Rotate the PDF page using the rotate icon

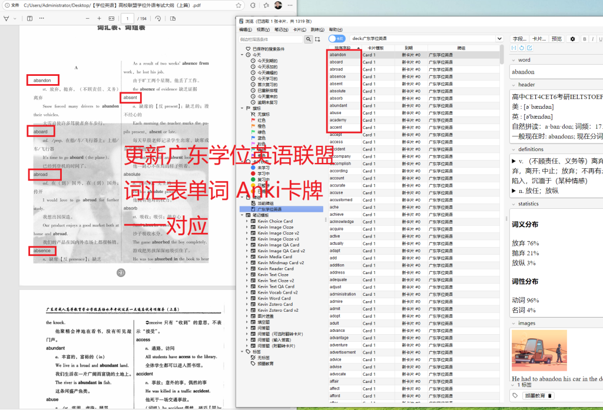coord(158,18)
